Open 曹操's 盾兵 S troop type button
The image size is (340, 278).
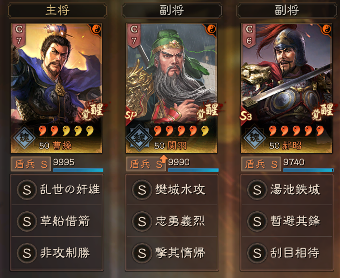pos(31,164)
